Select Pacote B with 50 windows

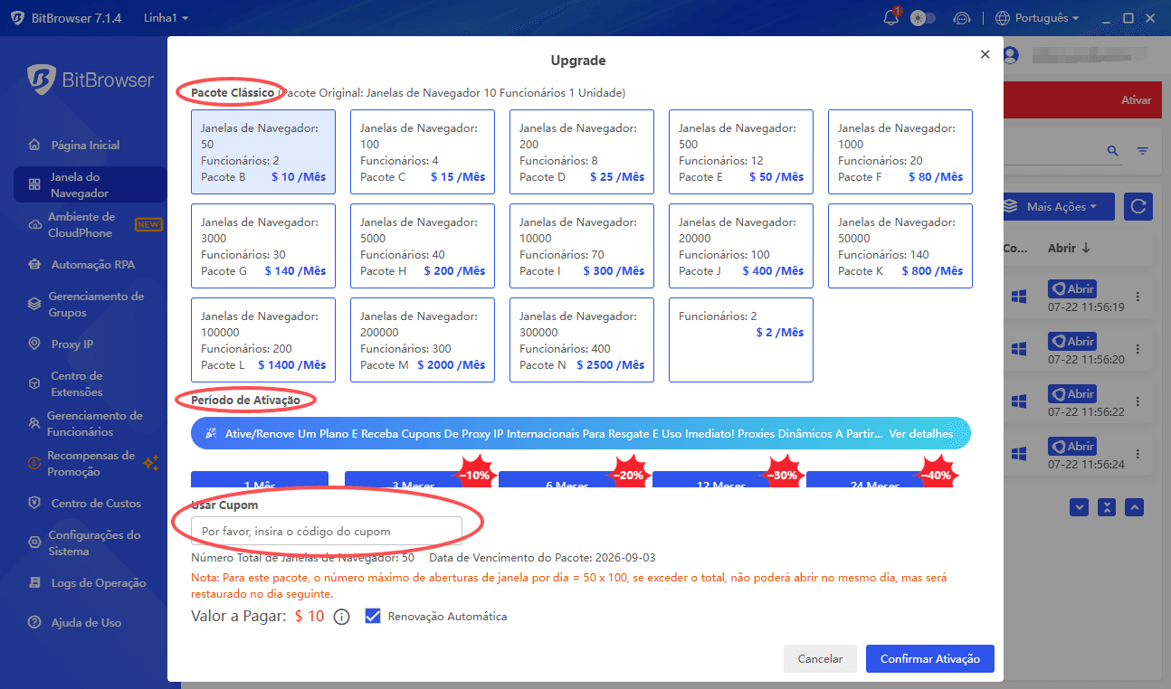click(263, 152)
